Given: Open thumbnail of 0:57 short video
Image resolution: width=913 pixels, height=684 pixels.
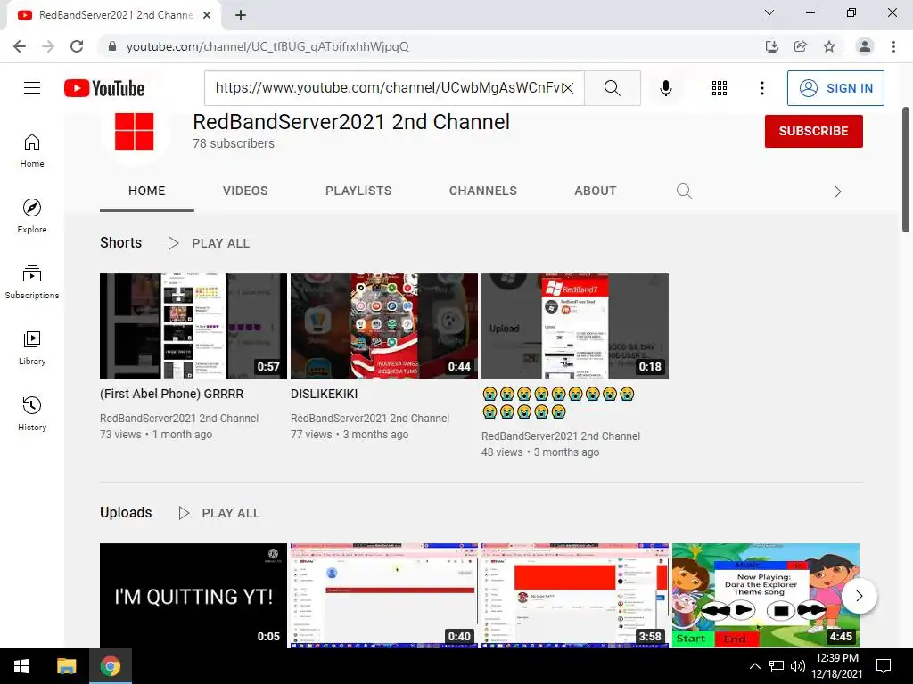Looking at the screenshot, I should pos(193,326).
